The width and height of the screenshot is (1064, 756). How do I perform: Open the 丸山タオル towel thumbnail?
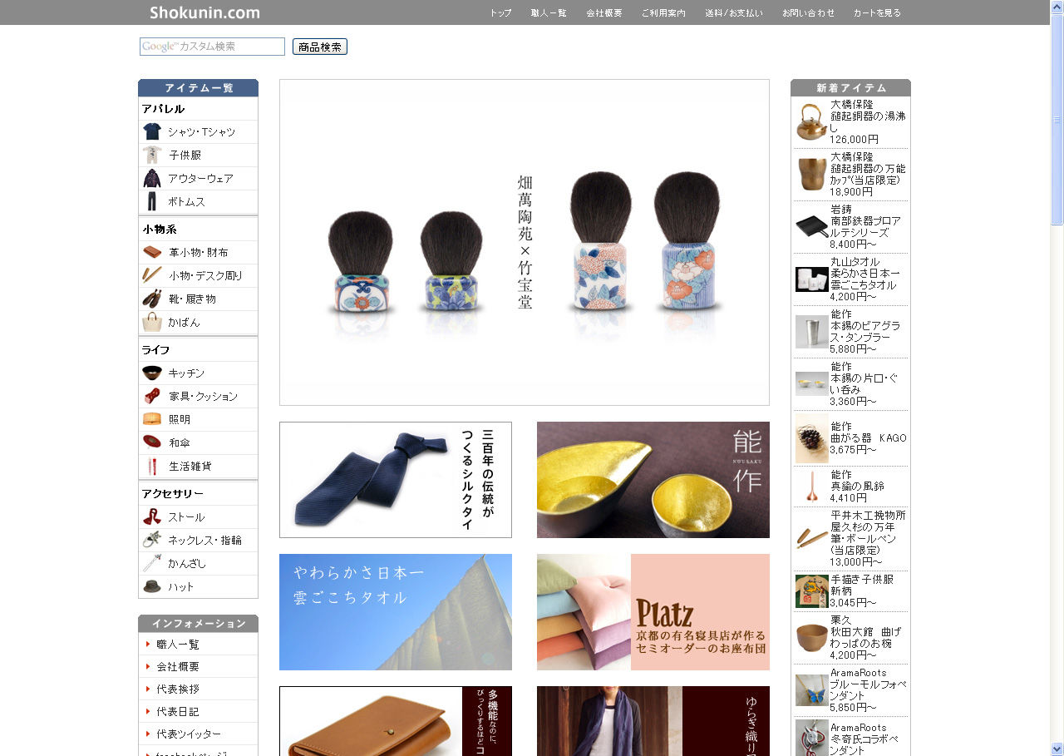(x=812, y=279)
